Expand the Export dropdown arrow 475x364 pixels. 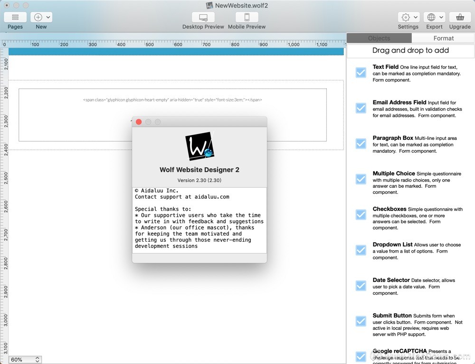point(441,17)
